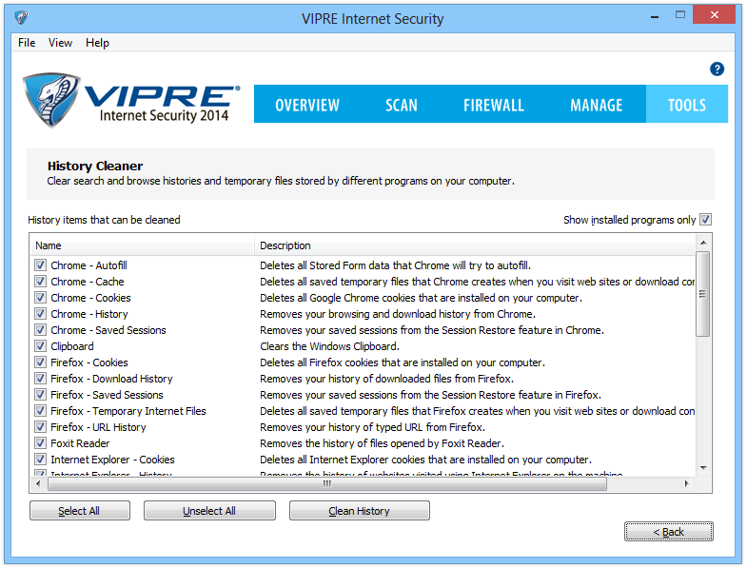Click the title bar VIPRE app icon

pos(21,18)
